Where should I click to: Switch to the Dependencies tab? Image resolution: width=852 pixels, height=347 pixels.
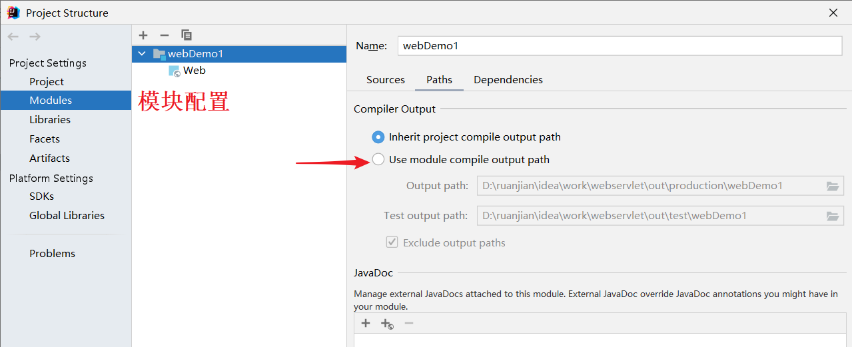[508, 80]
